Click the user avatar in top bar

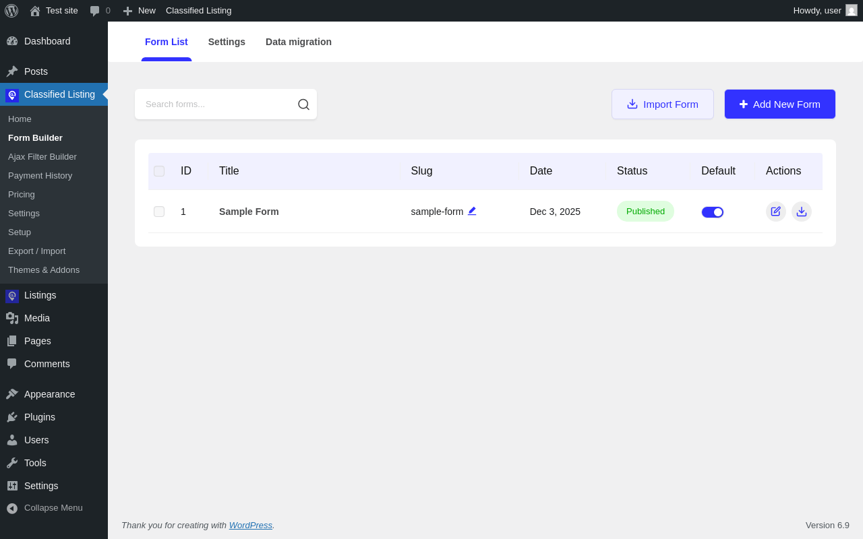coord(852,11)
